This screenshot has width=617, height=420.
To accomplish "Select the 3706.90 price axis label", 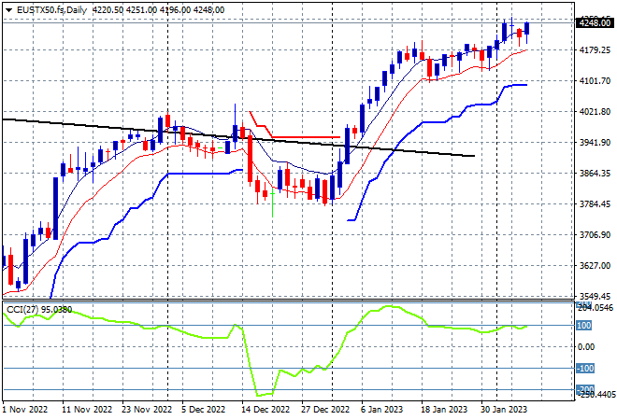I will 595,234.
